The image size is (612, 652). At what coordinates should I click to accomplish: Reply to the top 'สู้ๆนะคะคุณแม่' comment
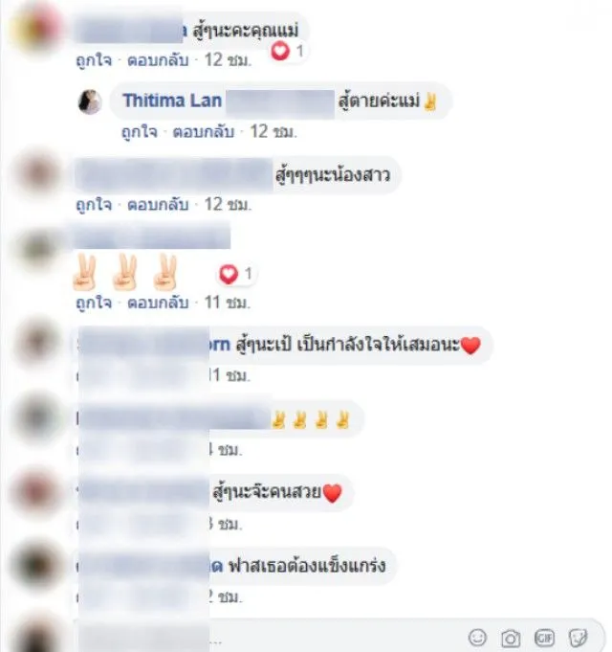point(158,60)
